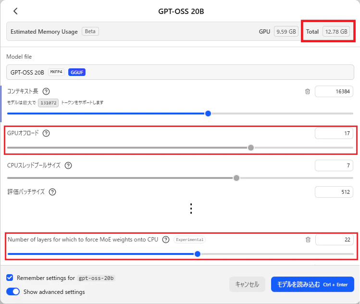Uncheck Remember settings for gpt-oss-20b
Viewport: 360px width, 304px height.
point(10,278)
